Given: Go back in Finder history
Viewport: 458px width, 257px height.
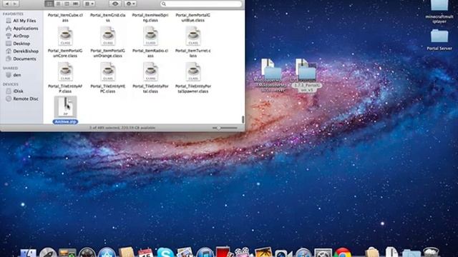Looking at the screenshot, I should [7, 4].
